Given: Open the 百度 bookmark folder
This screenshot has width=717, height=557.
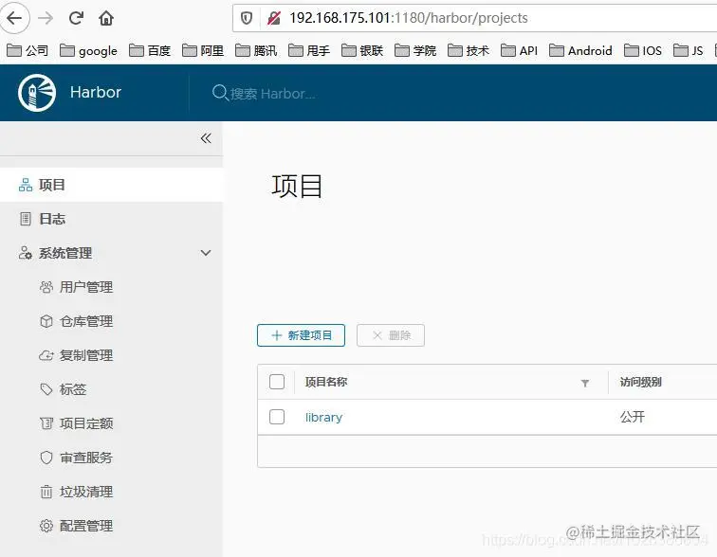Looking at the screenshot, I should 150,50.
